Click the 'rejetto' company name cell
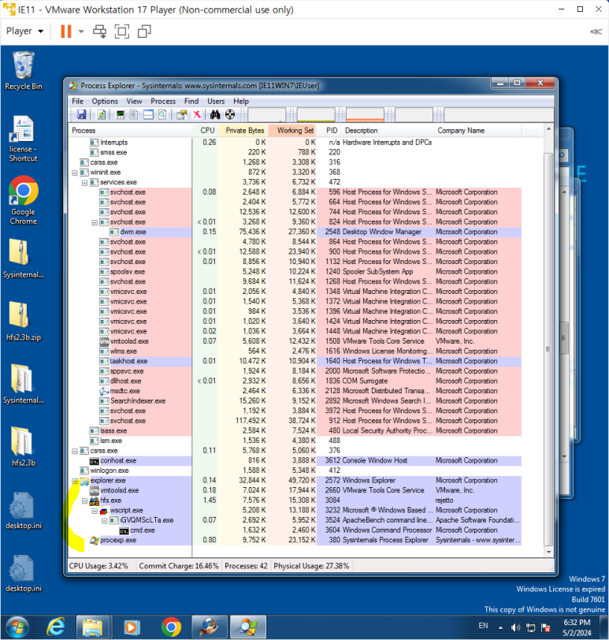 pyautogui.click(x=444, y=500)
